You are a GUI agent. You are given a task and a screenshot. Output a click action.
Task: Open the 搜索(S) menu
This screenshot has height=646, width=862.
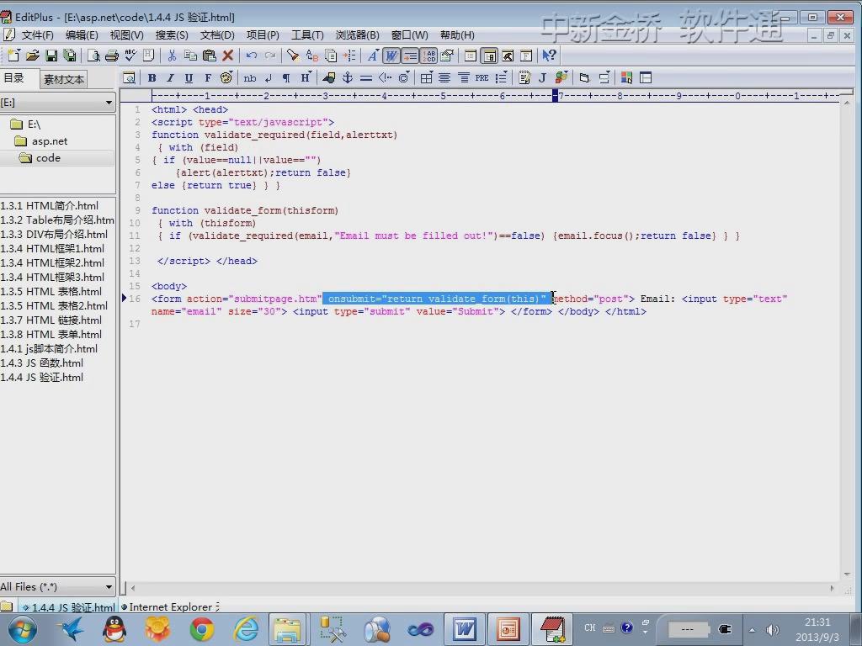click(172, 35)
